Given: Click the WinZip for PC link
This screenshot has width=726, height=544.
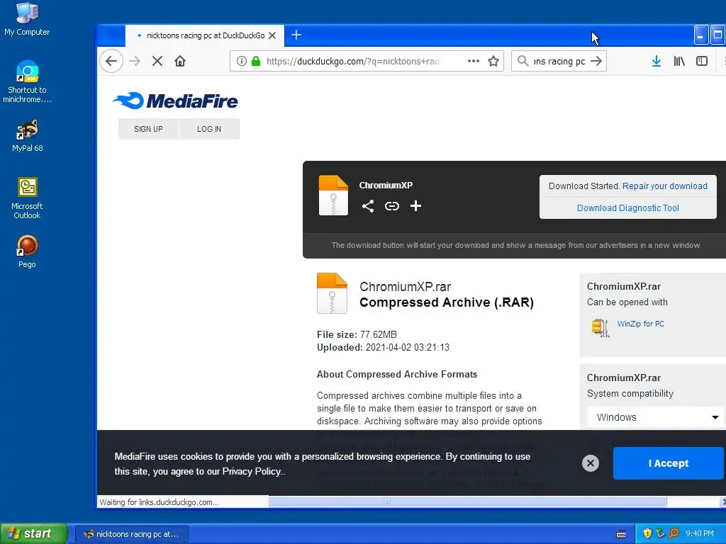Looking at the screenshot, I should click(640, 324).
